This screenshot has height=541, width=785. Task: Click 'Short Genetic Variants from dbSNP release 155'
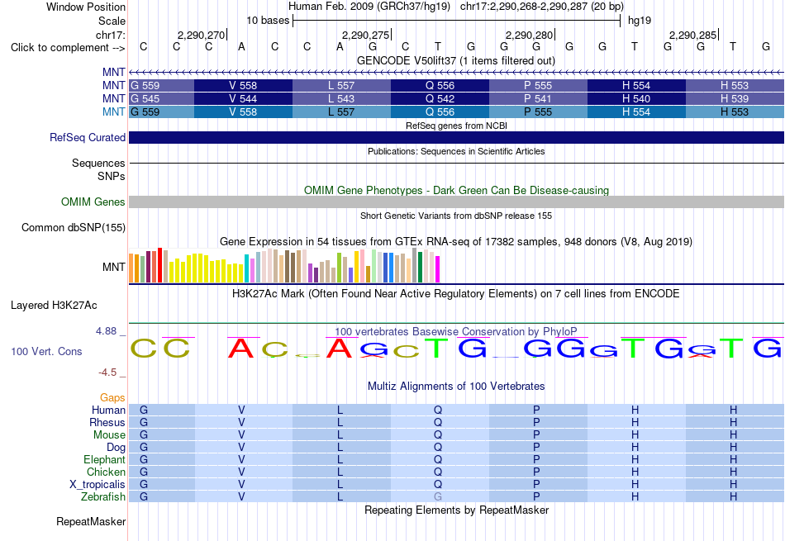[456, 216]
